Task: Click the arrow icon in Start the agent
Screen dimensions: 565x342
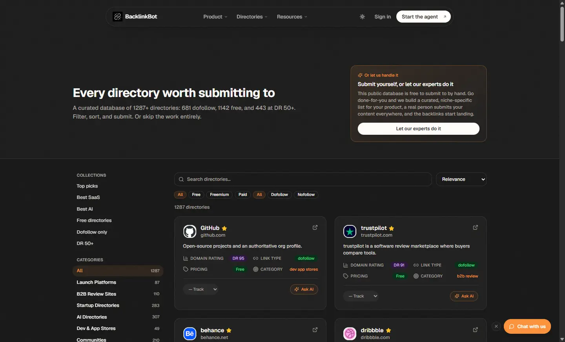Action: tap(445, 17)
